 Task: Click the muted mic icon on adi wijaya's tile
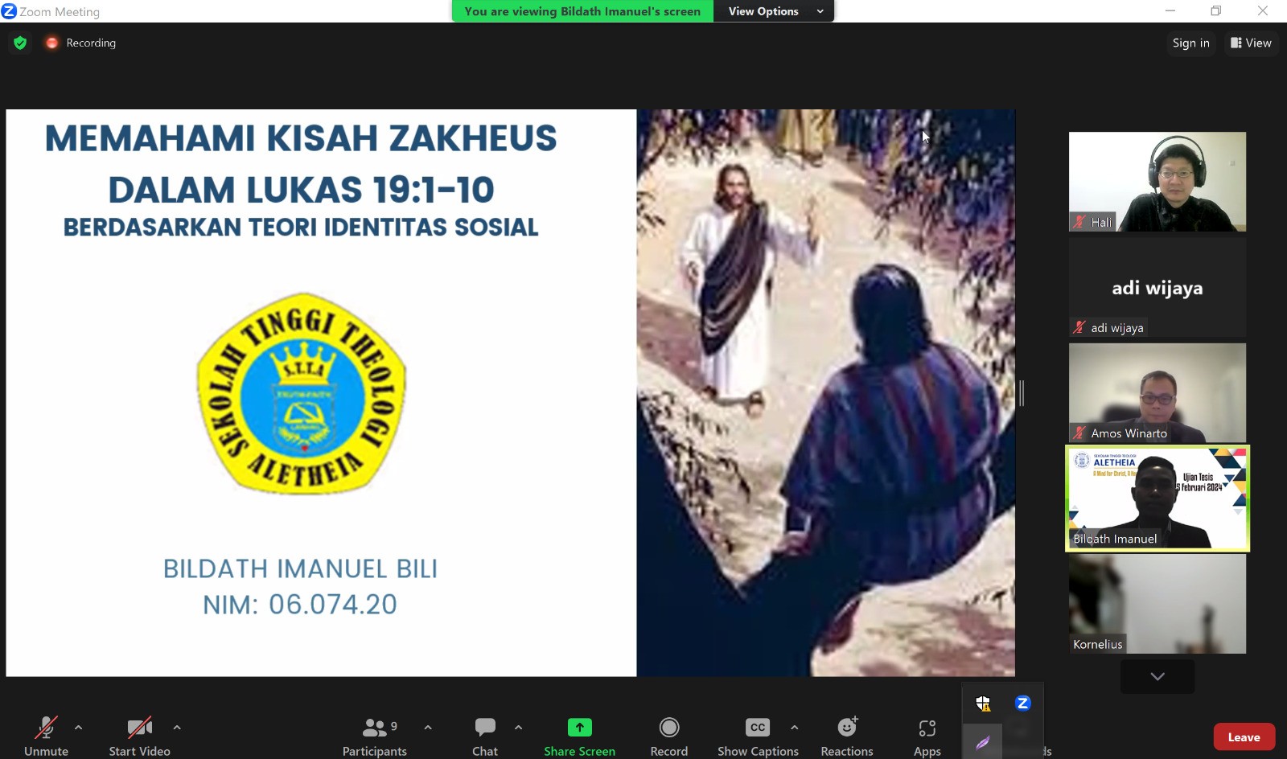[1079, 327]
